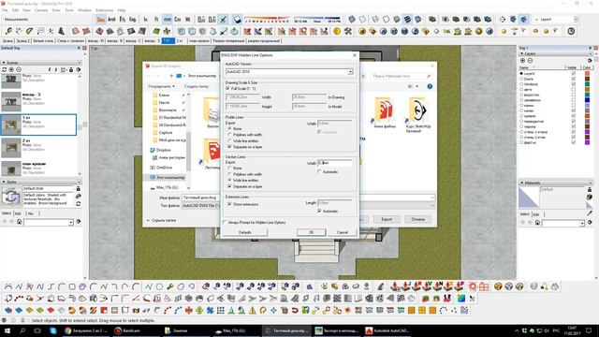Screen dimensions: 599x337
Task: Open the Window menu
Action: pyautogui.click(x=84, y=10)
